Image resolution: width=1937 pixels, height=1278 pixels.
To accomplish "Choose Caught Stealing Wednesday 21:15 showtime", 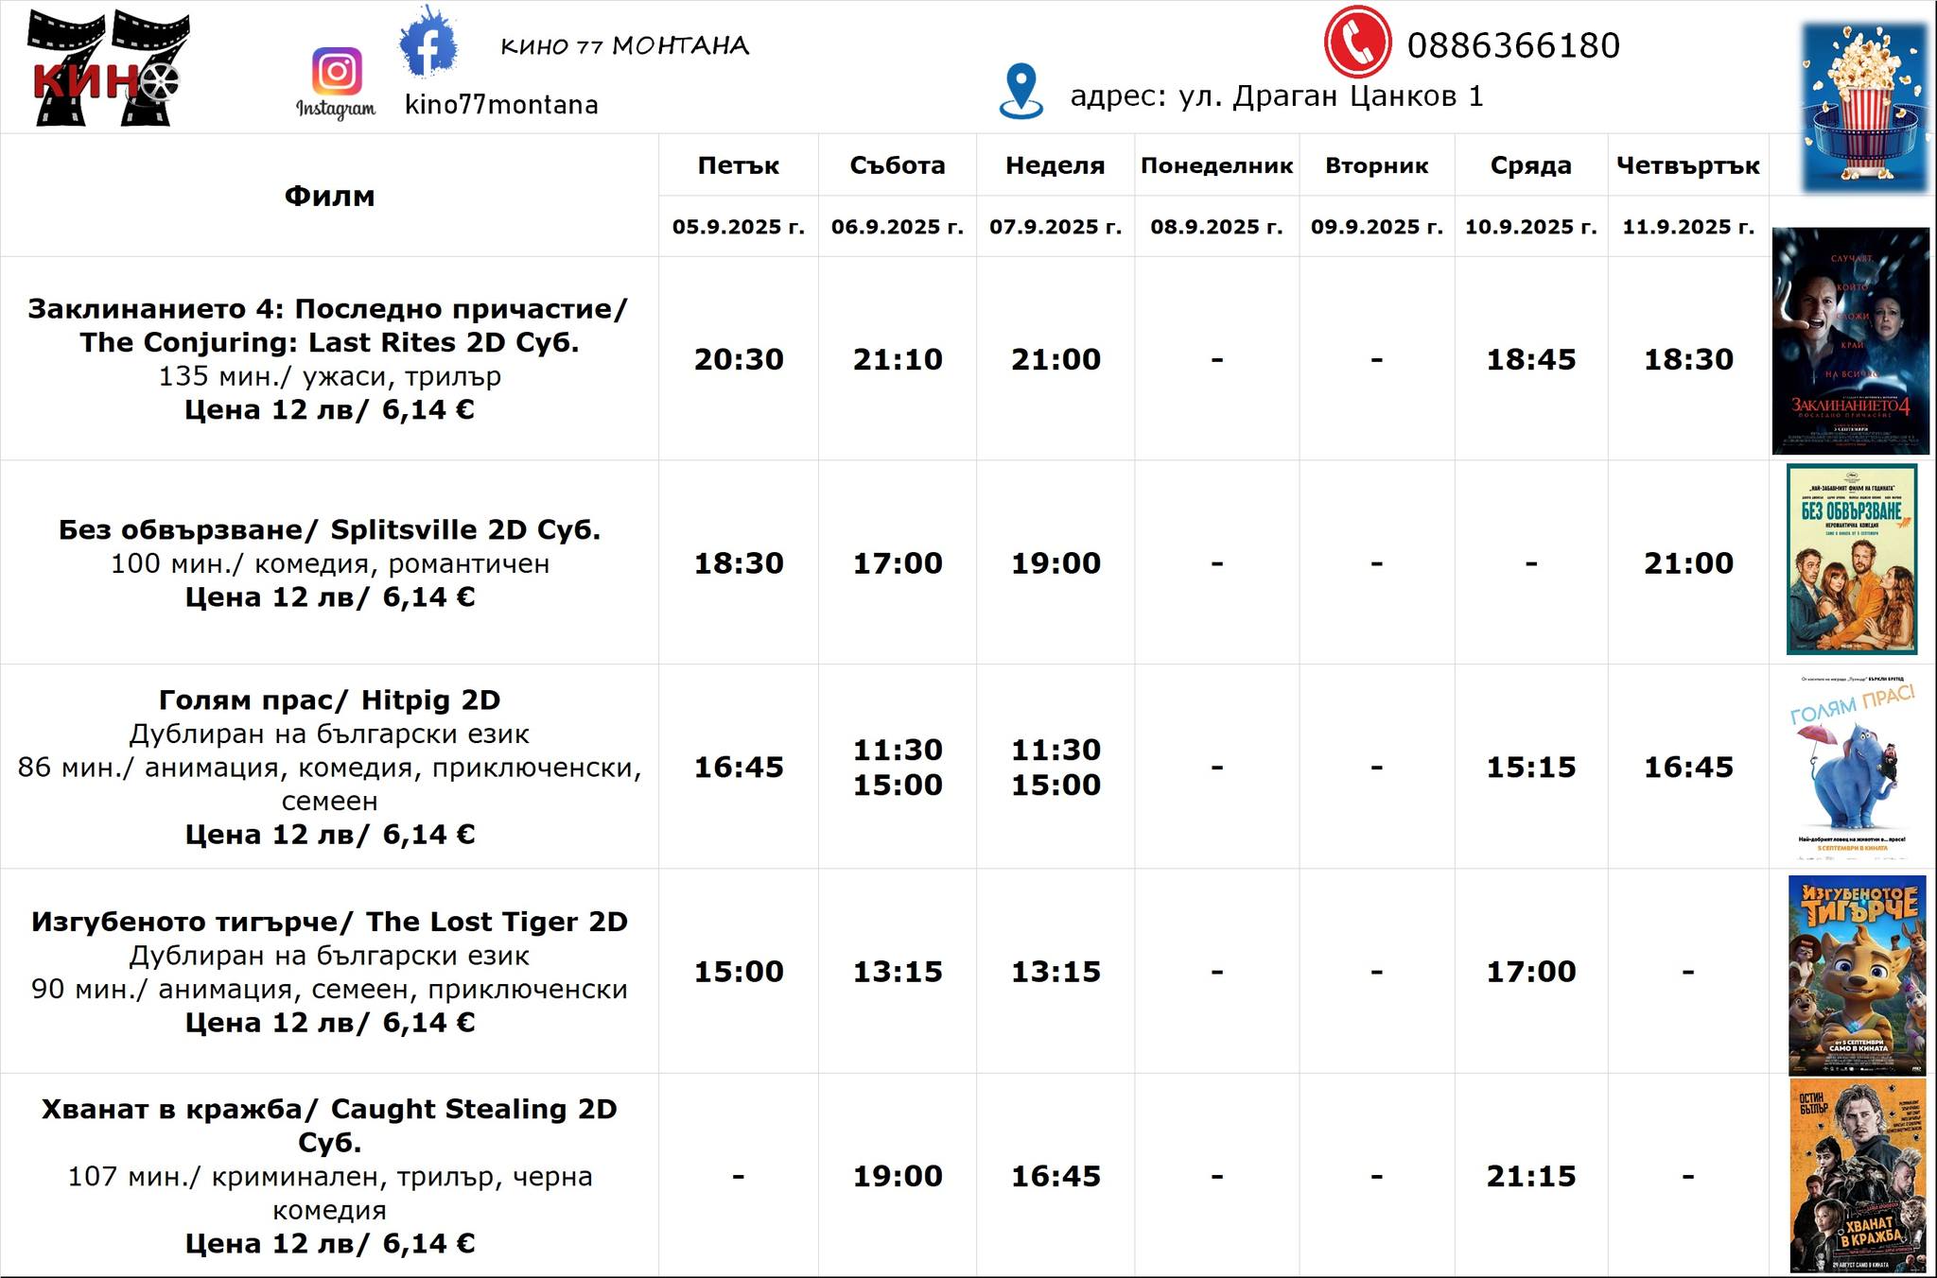I will click(1530, 1176).
